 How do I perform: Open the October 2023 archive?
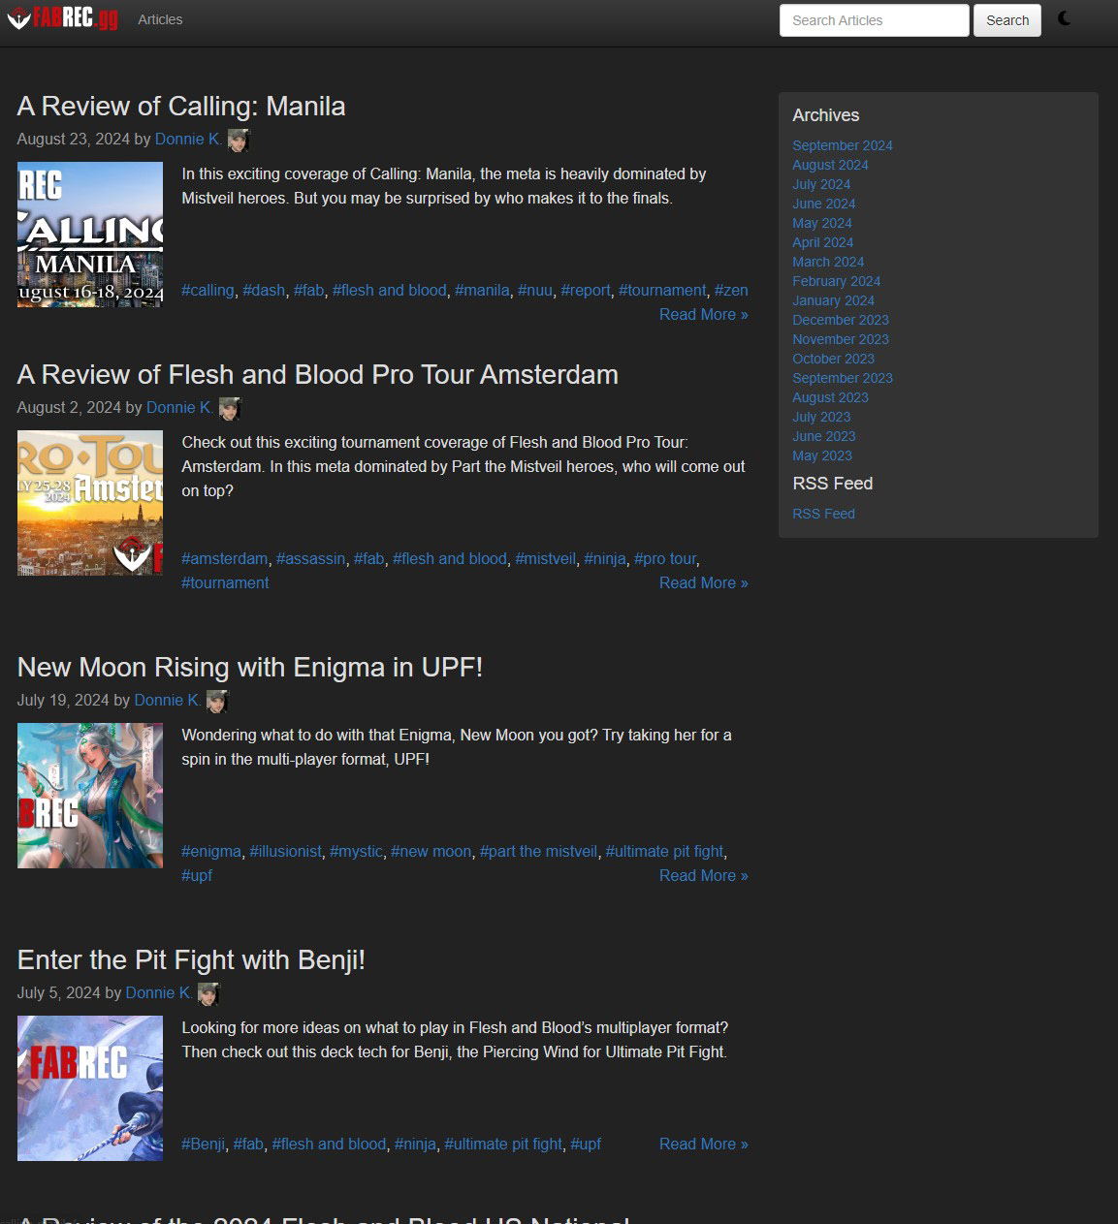834,359
